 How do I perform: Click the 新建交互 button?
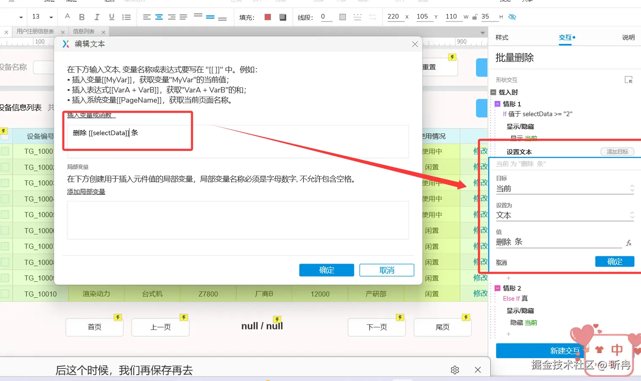pos(565,351)
